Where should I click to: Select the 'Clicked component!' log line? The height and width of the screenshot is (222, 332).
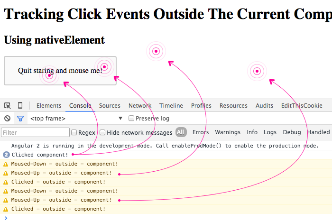[39, 155]
